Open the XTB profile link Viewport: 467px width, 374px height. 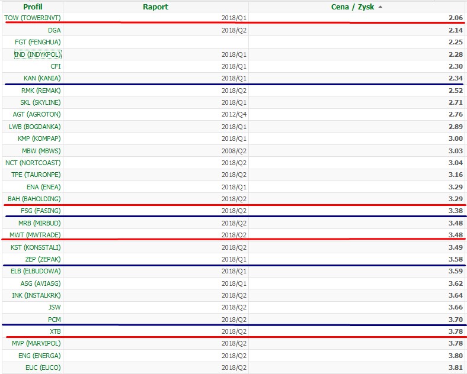(55, 331)
